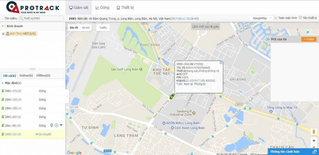319x155 pixels.
Task: Click the ++Thêm button
Action: click(x=308, y=39)
